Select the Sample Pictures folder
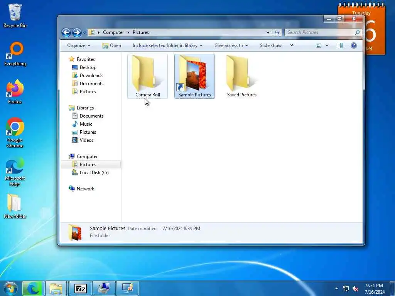This screenshot has height=296, width=395. [194, 76]
